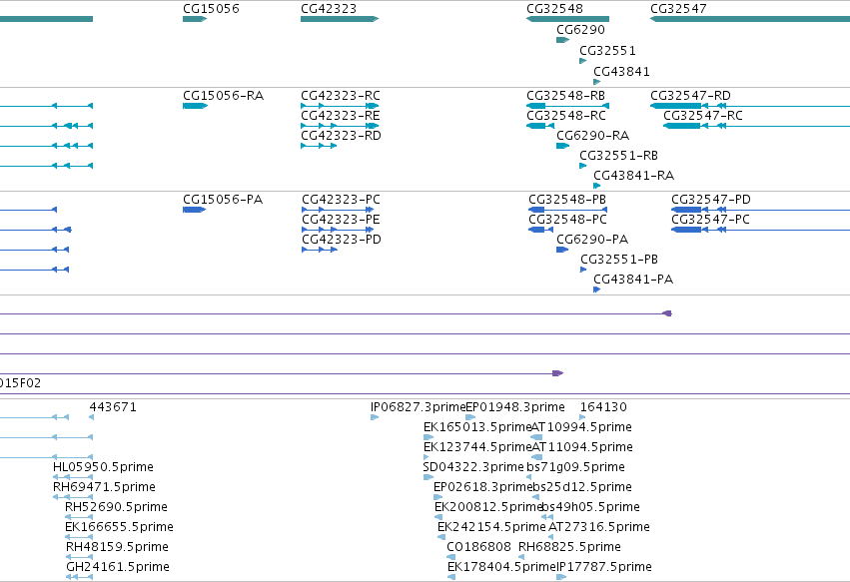Screen dimensions: 850x582
Task: Select the bs25d12.5prime EST label
Action: click(582, 487)
